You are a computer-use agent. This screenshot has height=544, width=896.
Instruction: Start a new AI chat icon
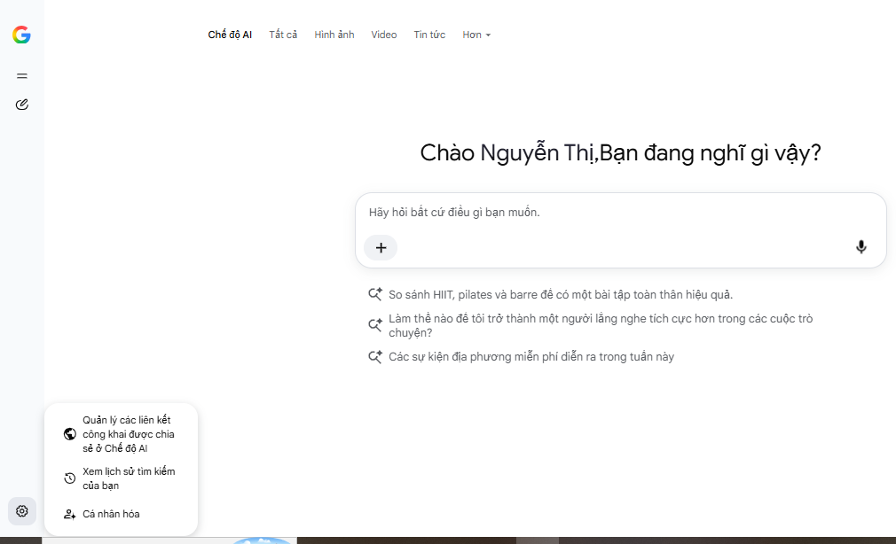21,105
